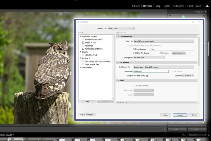This screenshot has height=141, width=211.
Task: Open the Export To Hard Drive dropdown
Action: click(121, 29)
